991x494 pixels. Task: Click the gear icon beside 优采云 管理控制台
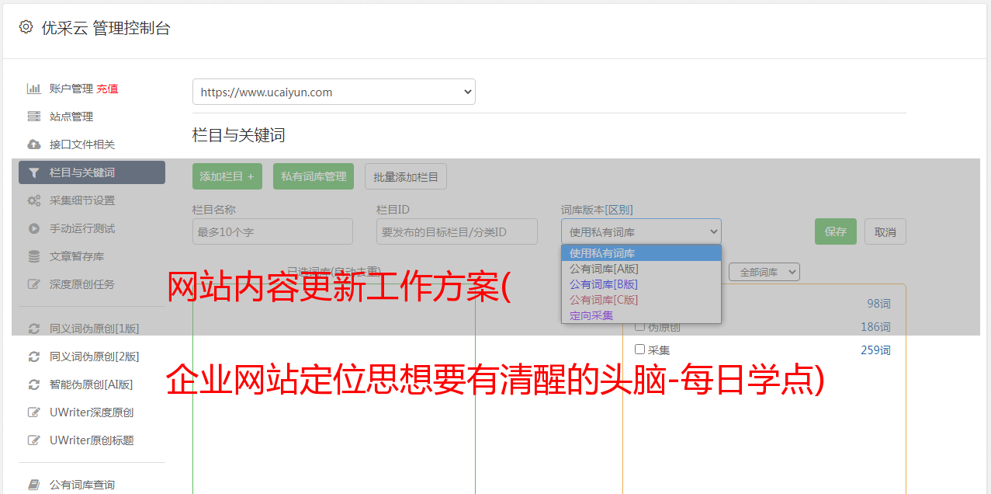pos(26,27)
